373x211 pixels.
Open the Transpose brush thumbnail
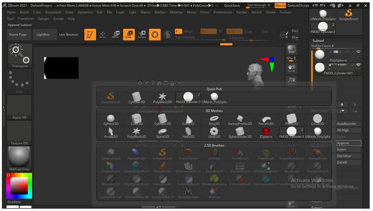(x=19, y=55)
